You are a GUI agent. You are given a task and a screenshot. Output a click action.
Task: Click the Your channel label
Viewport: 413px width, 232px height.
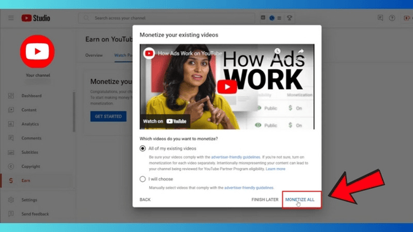click(x=38, y=75)
